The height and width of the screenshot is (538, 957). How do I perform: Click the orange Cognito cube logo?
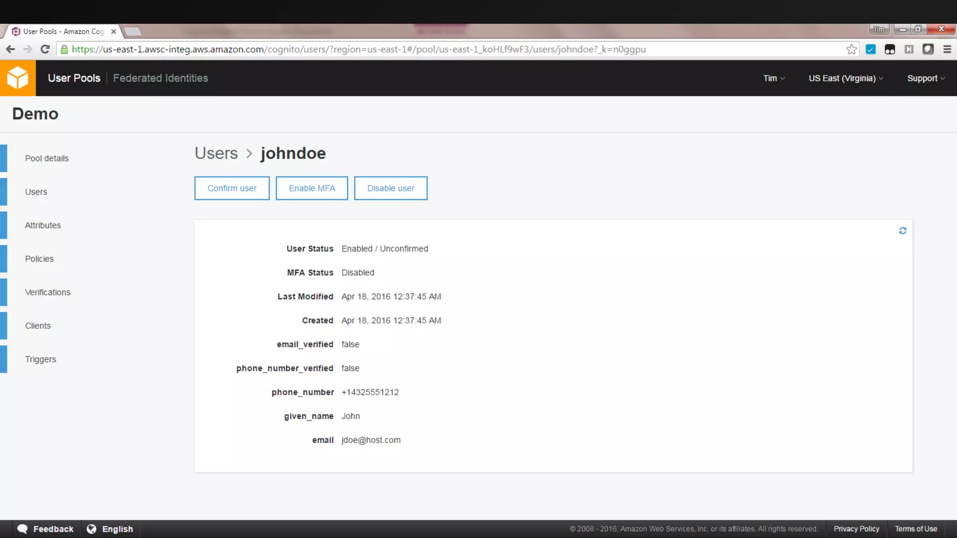pos(18,78)
